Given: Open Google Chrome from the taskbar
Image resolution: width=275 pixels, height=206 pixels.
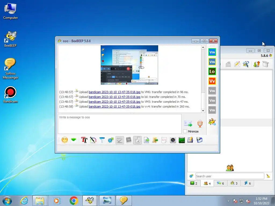Looking at the screenshot, I should pyautogui.click(x=74, y=201).
